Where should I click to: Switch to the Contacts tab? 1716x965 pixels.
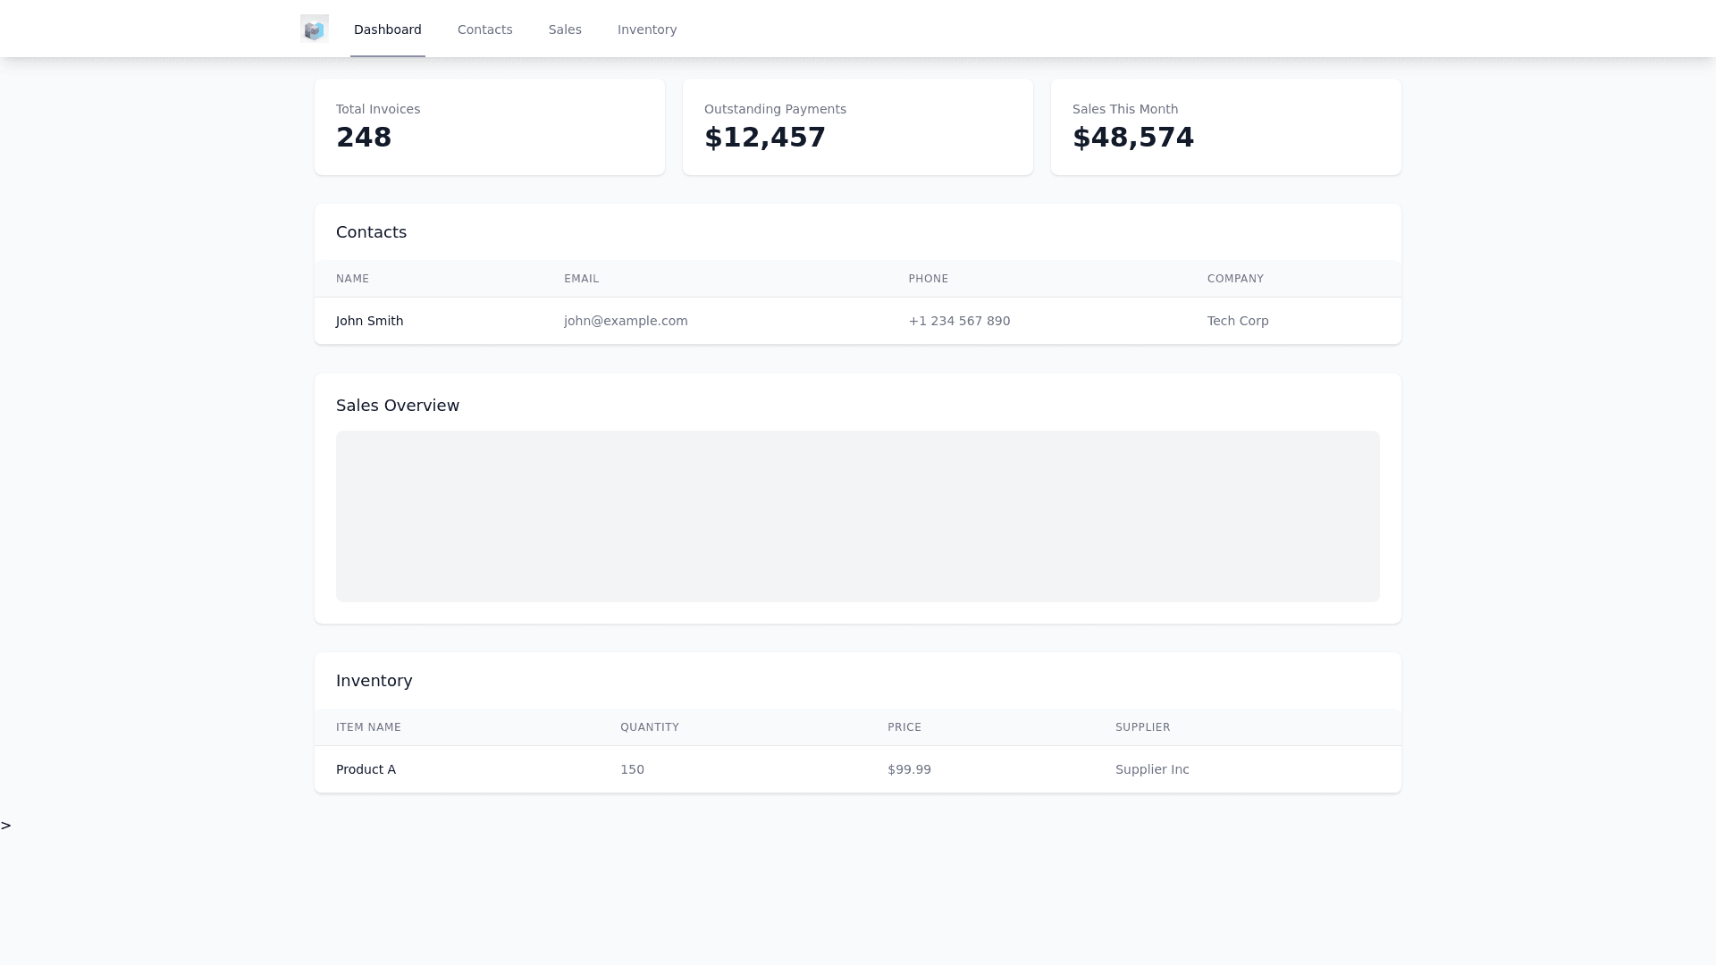pos(484,29)
